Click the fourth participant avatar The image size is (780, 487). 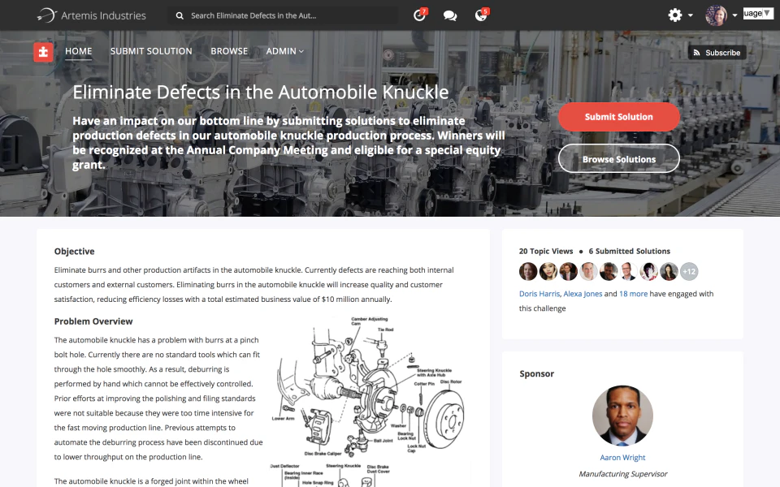click(588, 271)
